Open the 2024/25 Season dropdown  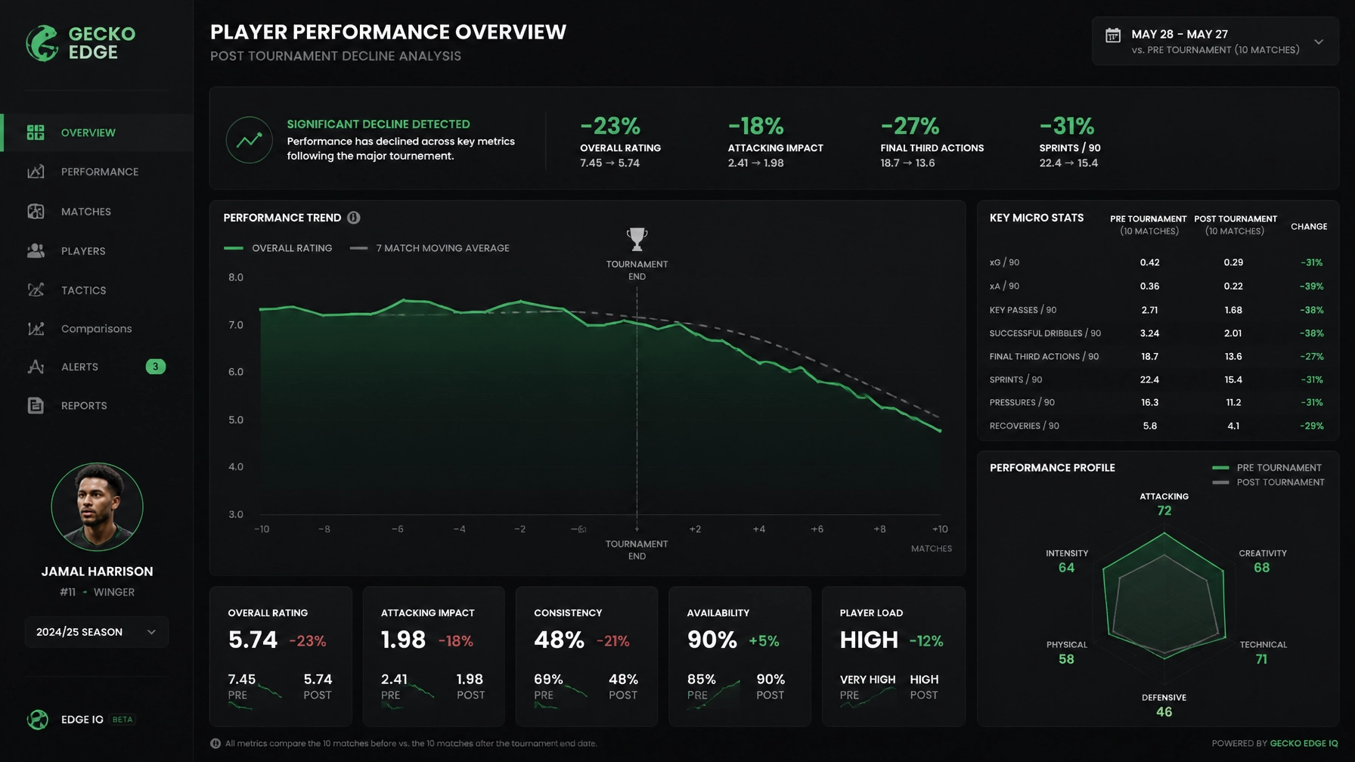pos(97,632)
